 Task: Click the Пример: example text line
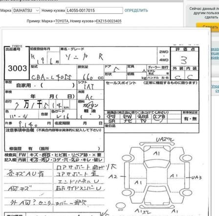tap(74, 21)
